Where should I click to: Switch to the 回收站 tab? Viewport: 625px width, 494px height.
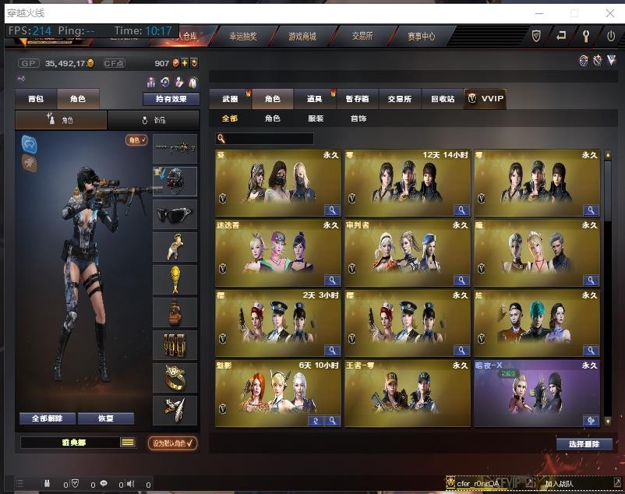click(443, 98)
